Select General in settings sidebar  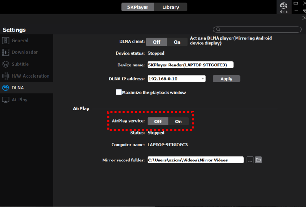click(27, 41)
